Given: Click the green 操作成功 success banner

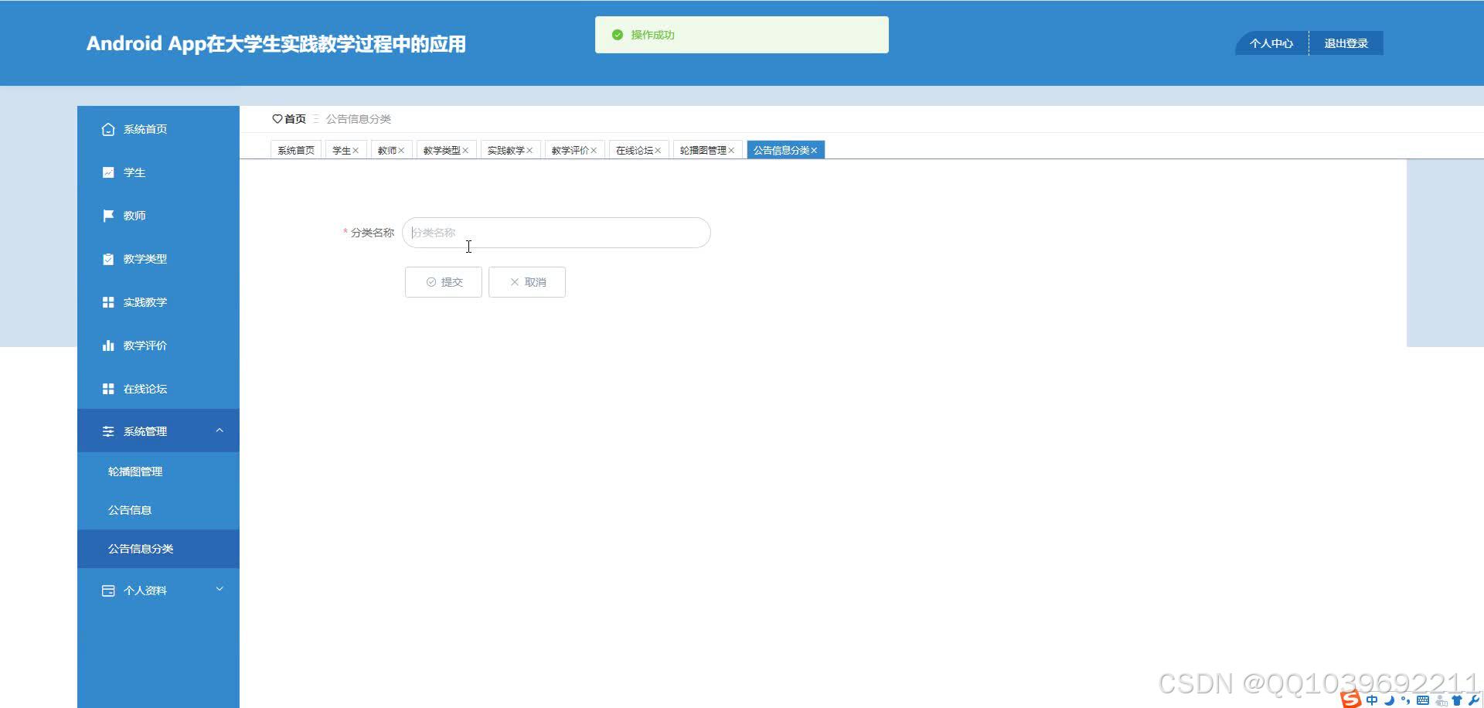Looking at the screenshot, I should pyautogui.click(x=740, y=34).
